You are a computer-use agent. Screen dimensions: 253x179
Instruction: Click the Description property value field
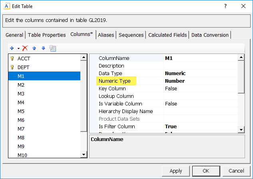[200, 66]
